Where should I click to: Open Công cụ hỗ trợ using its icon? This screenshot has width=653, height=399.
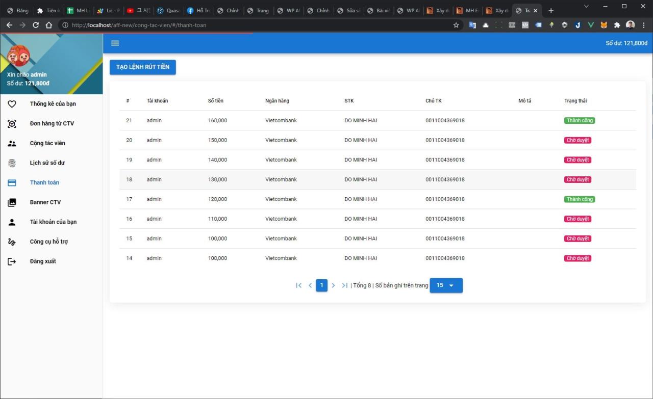(x=12, y=241)
